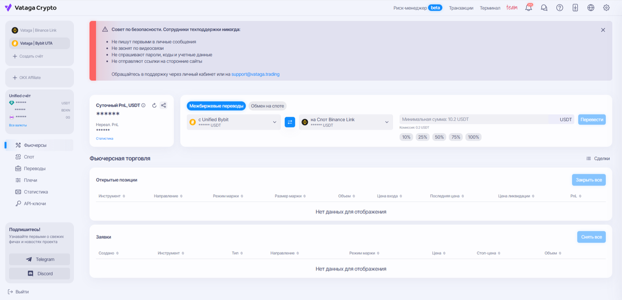Select the Vataga | Bybit UTA account
This screenshot has width=622, height=300.
click(39, 43)
